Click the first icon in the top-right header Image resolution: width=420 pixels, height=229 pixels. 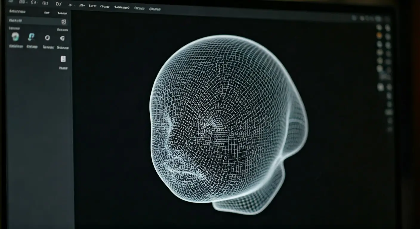pyautogui.click(x=354, y=18)
